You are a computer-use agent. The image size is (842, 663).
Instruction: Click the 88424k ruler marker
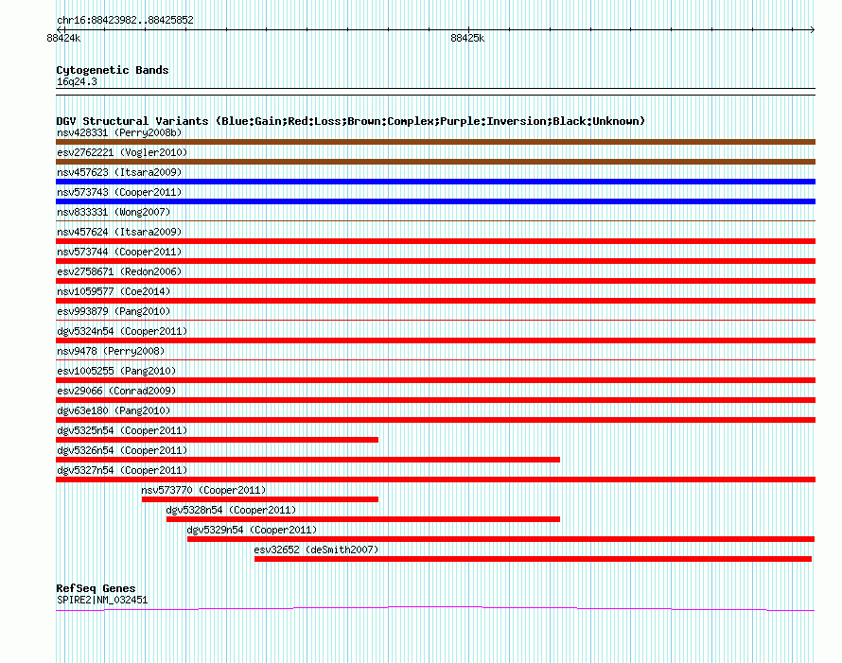[x=63, y=38]
